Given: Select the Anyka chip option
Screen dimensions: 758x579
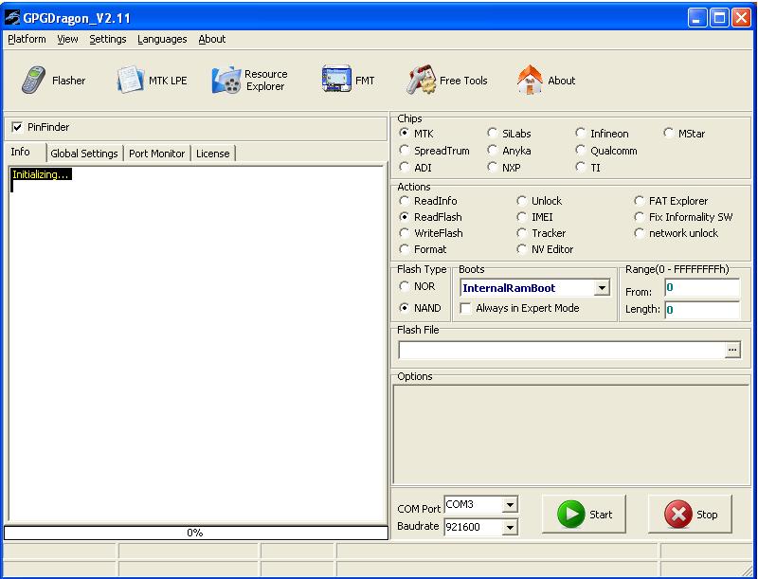Looking at the screenshot, I should point(492,150).
